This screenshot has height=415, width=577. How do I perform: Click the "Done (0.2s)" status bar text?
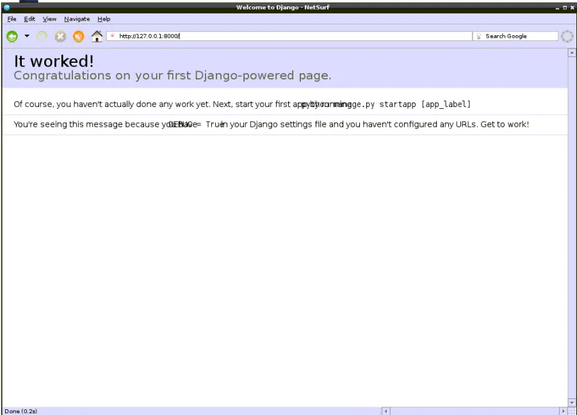coord(21,411)
